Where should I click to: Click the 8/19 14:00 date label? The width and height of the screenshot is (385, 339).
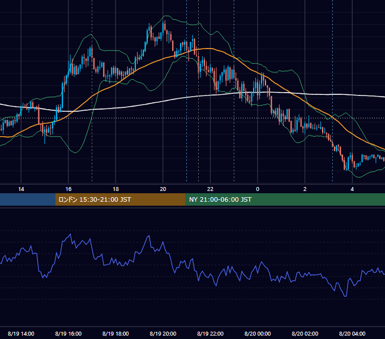21,333
